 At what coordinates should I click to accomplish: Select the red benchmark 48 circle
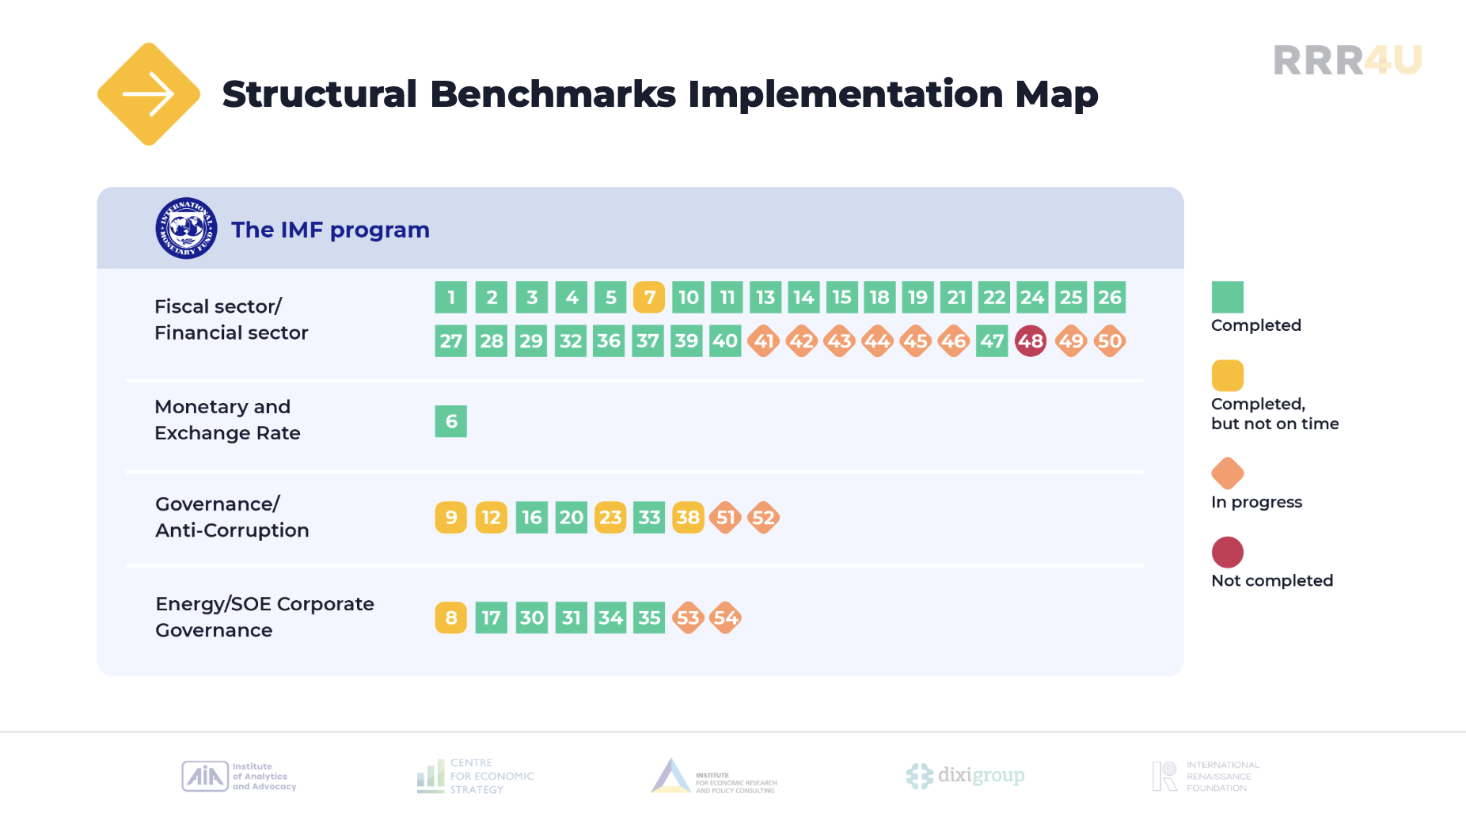click(1031, 341)
